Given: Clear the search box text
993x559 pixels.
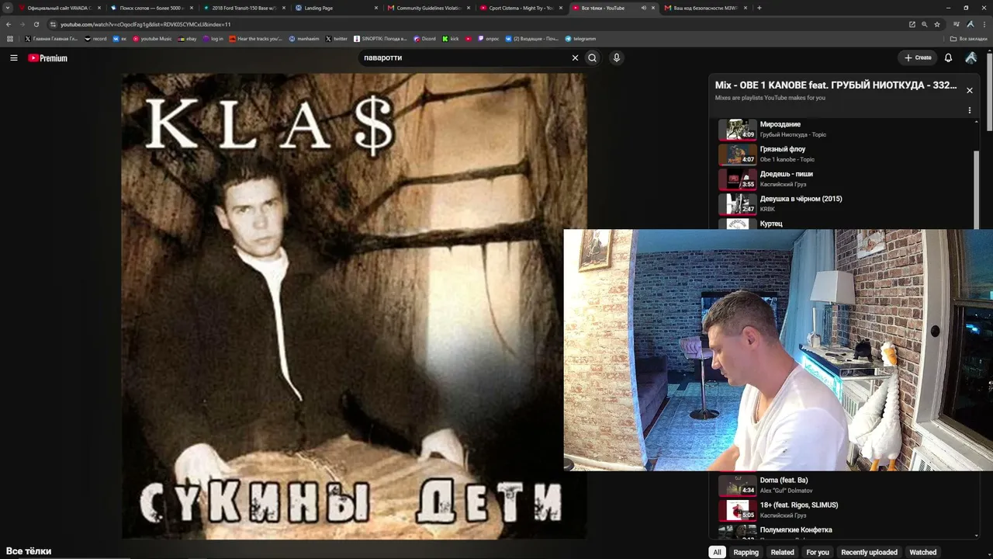Looking at the screenshot, I should coord(575,57).
